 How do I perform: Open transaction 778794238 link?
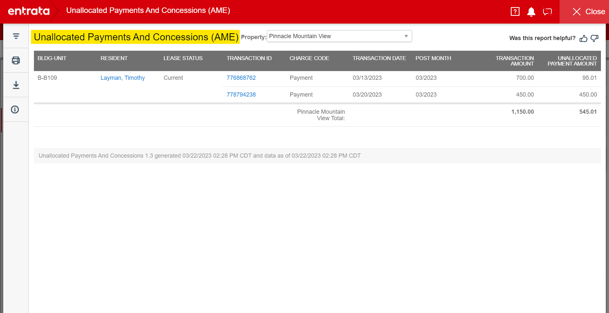pos(241,95)
